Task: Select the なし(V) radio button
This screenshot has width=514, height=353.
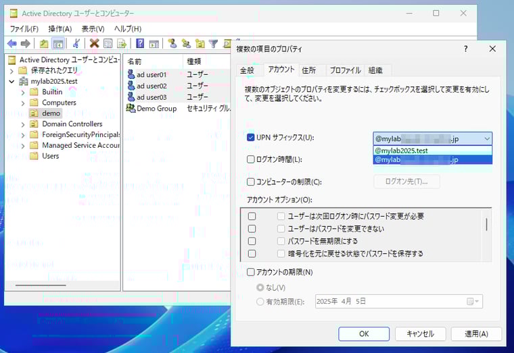Action: coord(260,288)
